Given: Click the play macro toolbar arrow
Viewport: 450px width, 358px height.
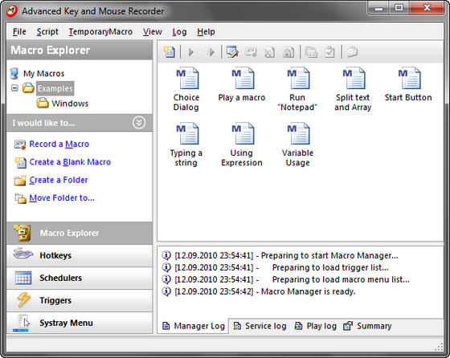Looking at the screenshot, I should (x=191, y=52).
